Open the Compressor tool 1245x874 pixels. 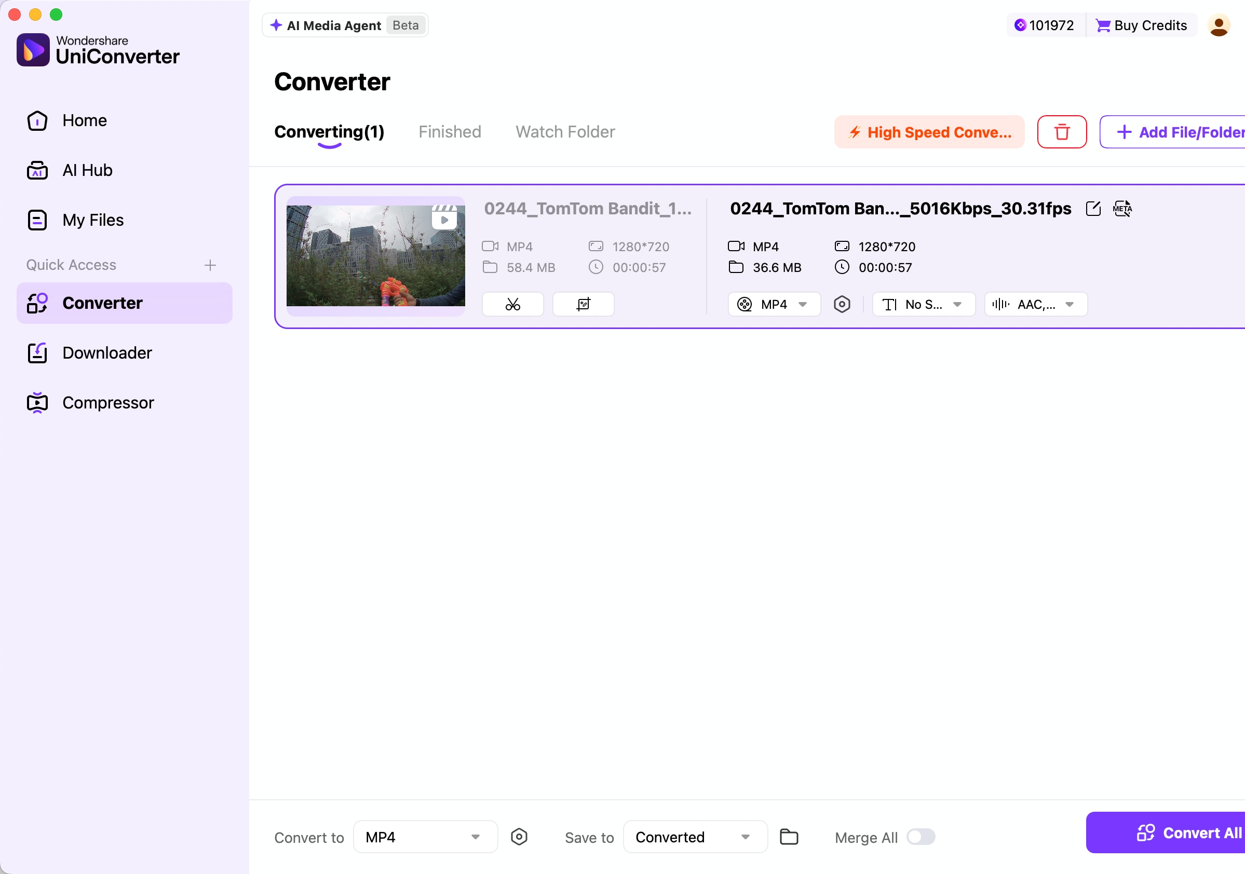click(x=125, y=403)
